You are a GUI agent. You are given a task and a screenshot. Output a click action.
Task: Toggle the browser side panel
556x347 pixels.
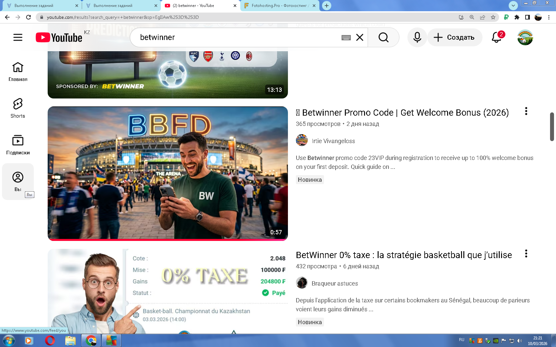coord(528,17)
